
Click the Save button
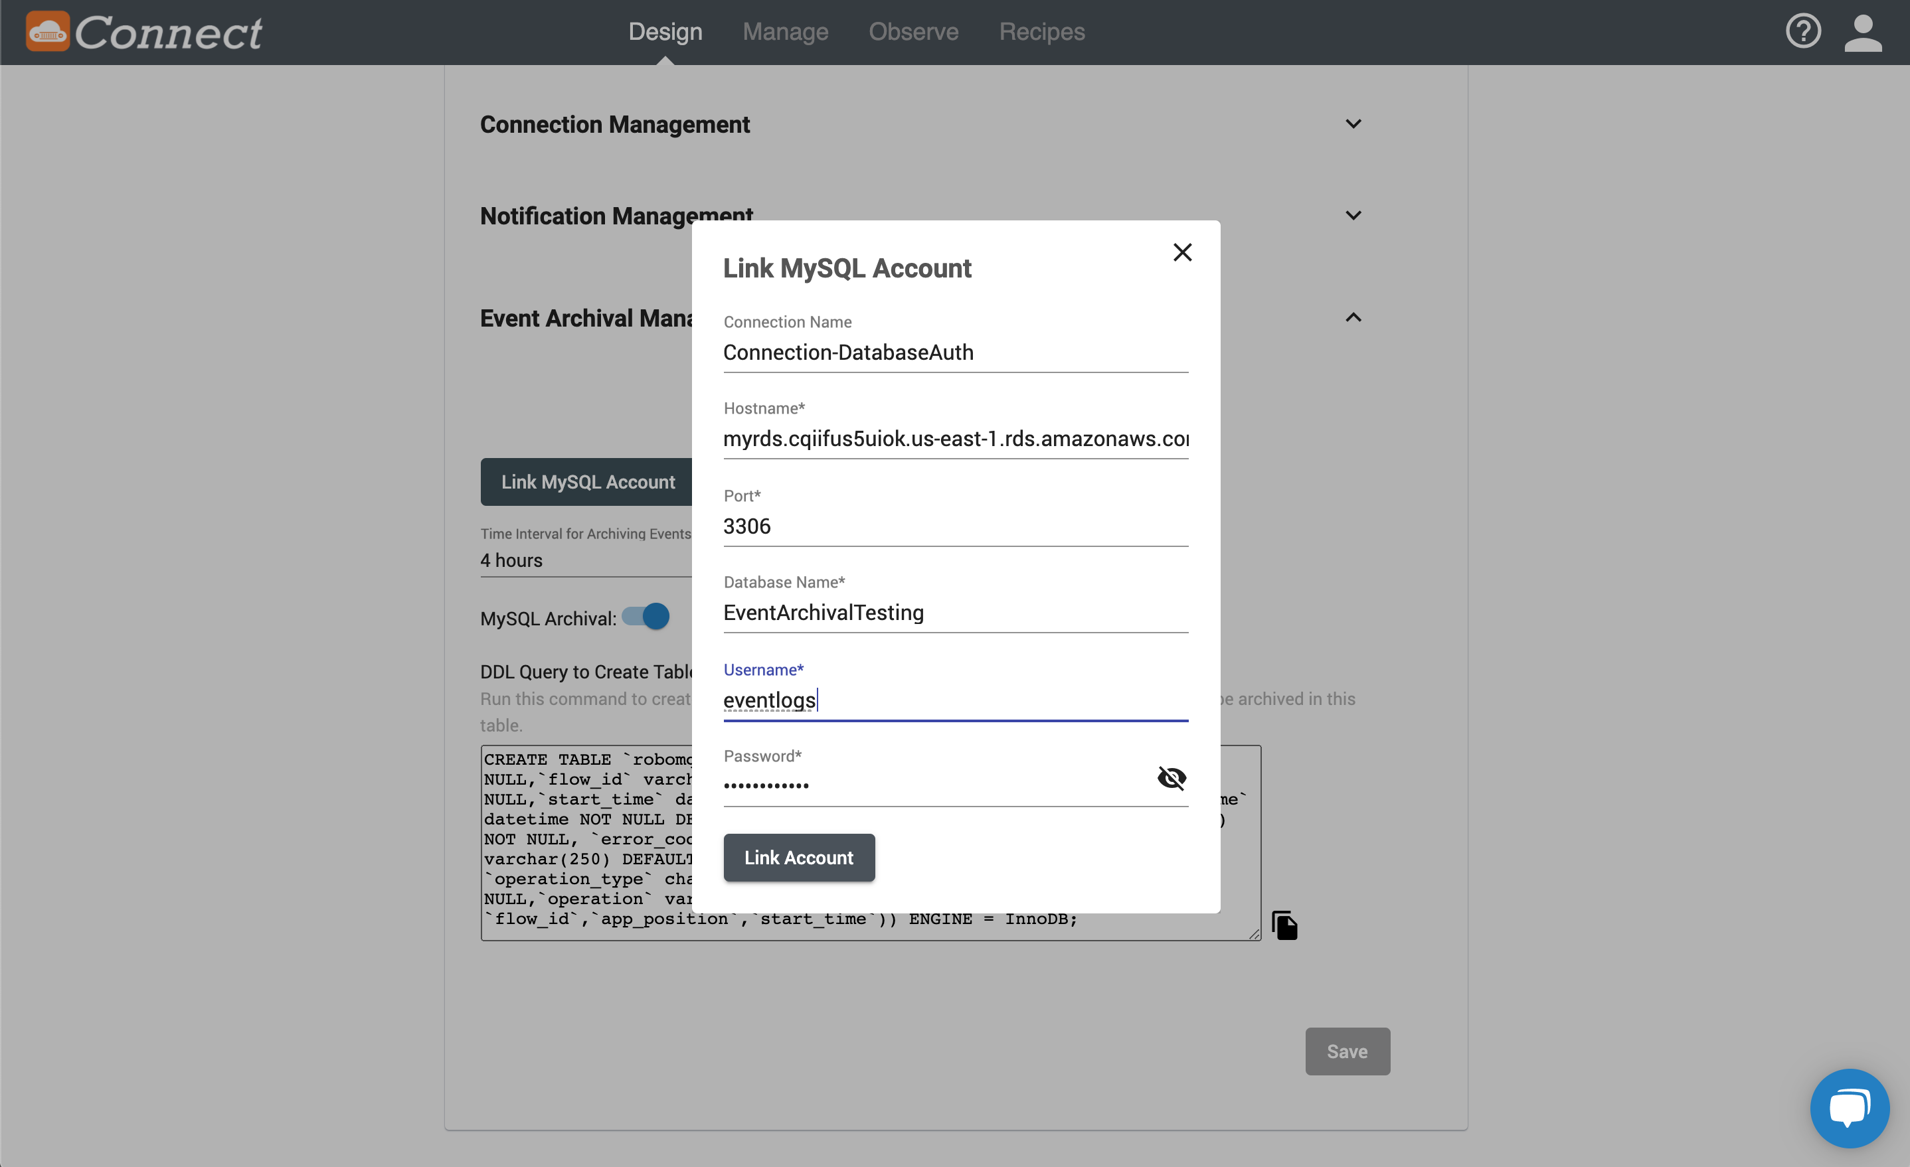tap(1347, 1051)
